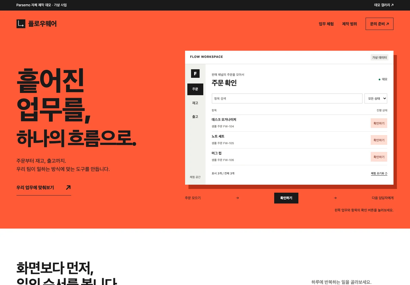Screen dimensions: 410x285
Task: Click the 샘플 주문 FW-104 text
Action: pyautogui.click(x=223, y=126)
